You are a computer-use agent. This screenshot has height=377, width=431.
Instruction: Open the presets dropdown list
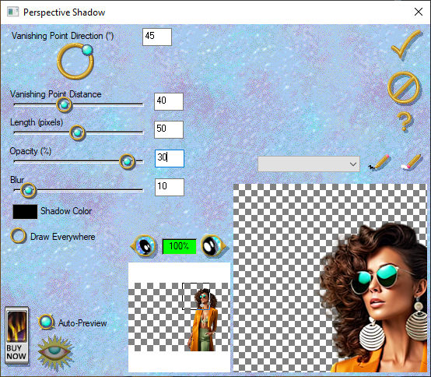tap(309, 164)
